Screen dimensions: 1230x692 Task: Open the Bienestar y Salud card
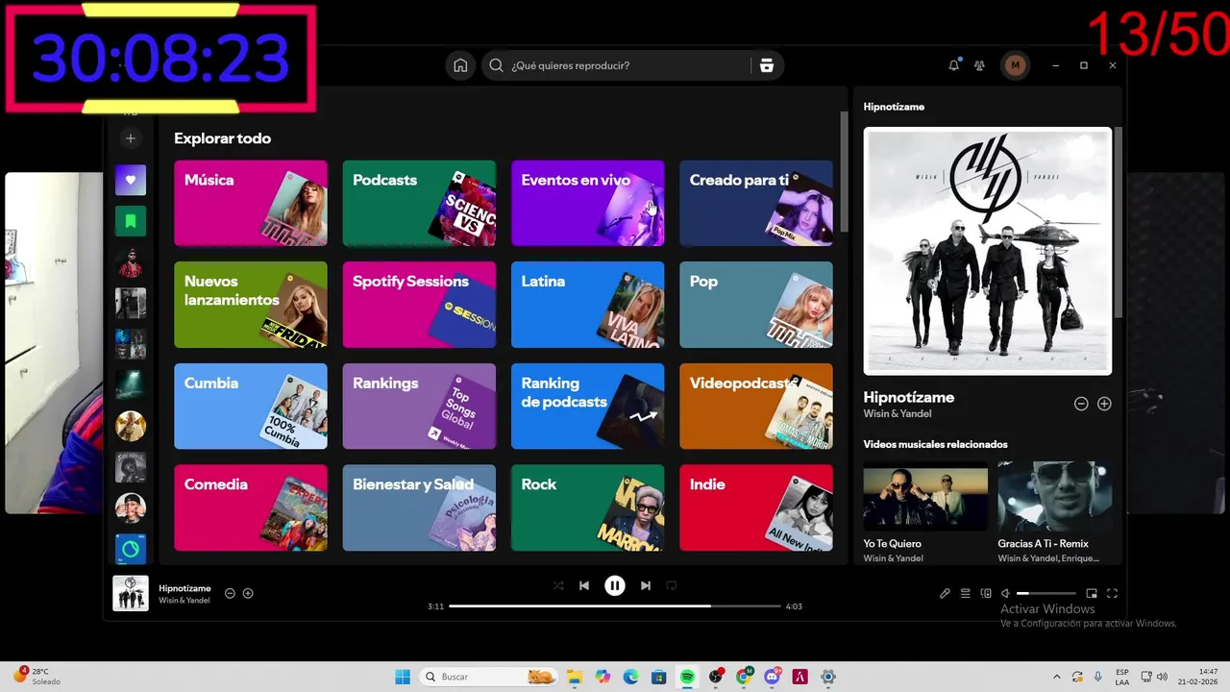coord(419,507)
